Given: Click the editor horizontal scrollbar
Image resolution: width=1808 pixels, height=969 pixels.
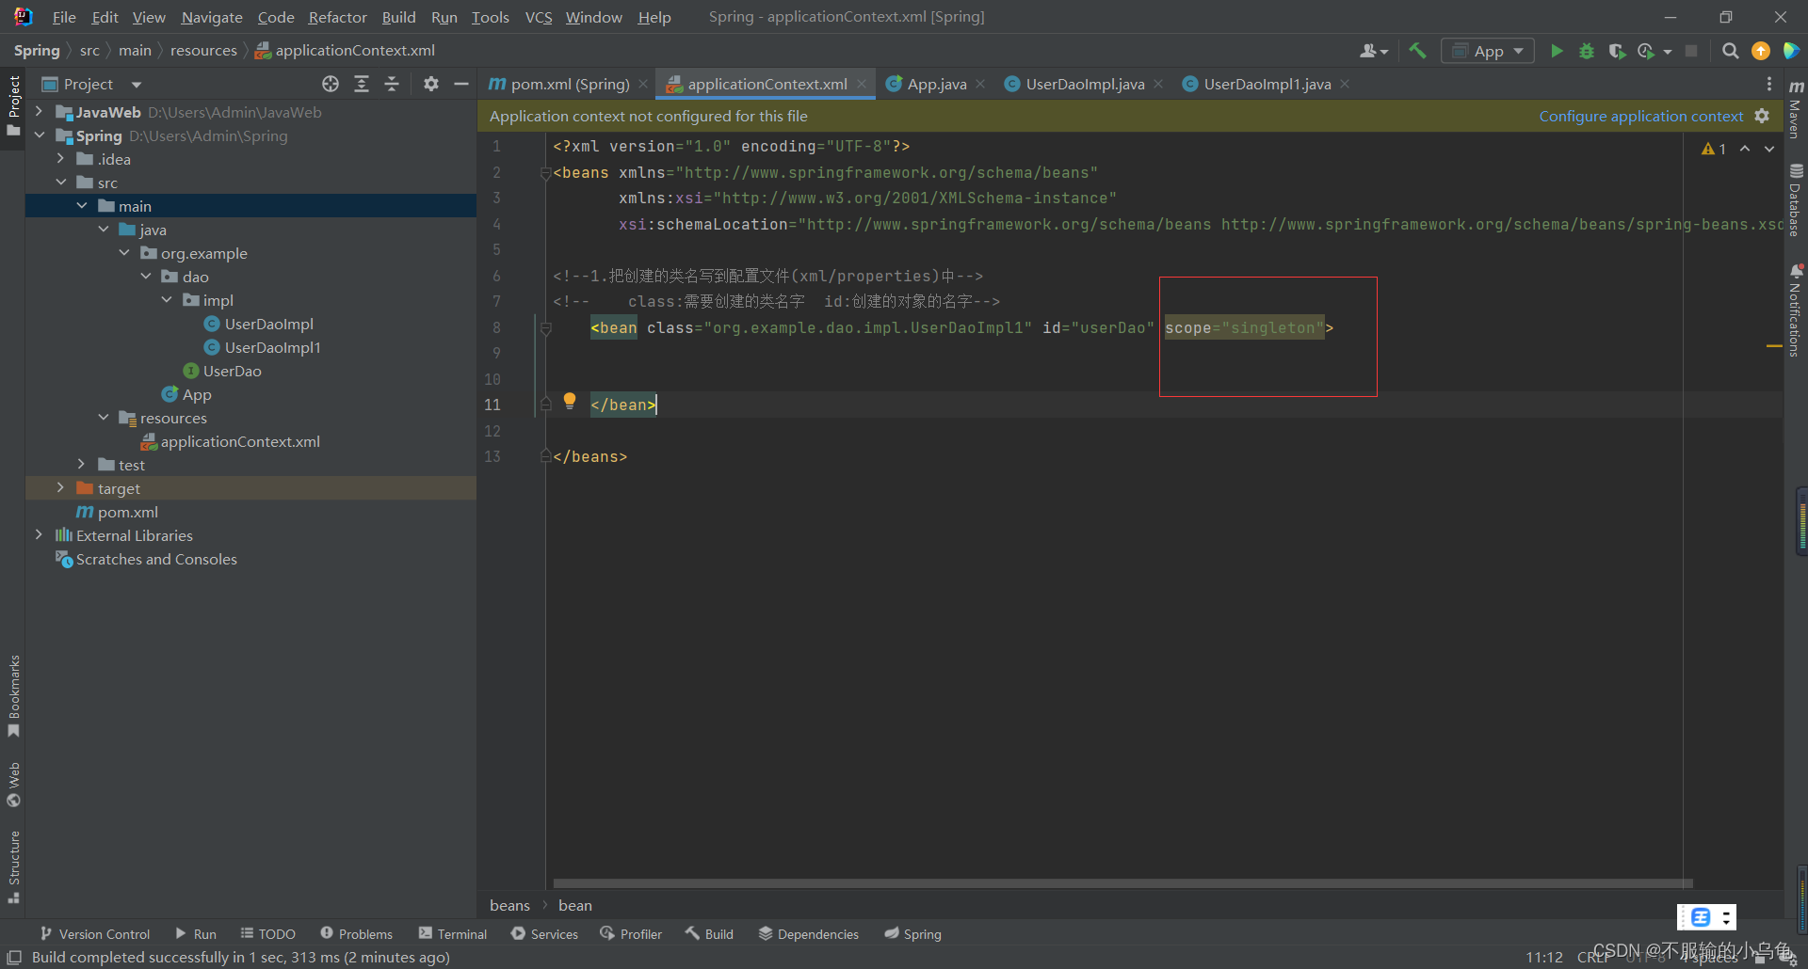Looking at the screenshot, I should (1122, 883).
